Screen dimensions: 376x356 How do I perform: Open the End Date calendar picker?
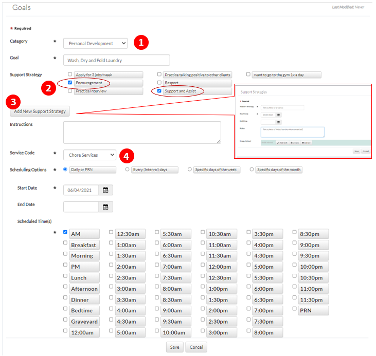click(105, 207)
